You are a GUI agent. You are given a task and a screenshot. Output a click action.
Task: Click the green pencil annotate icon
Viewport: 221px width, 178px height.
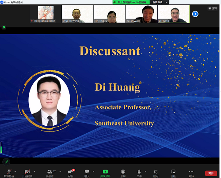click(6, 162)
